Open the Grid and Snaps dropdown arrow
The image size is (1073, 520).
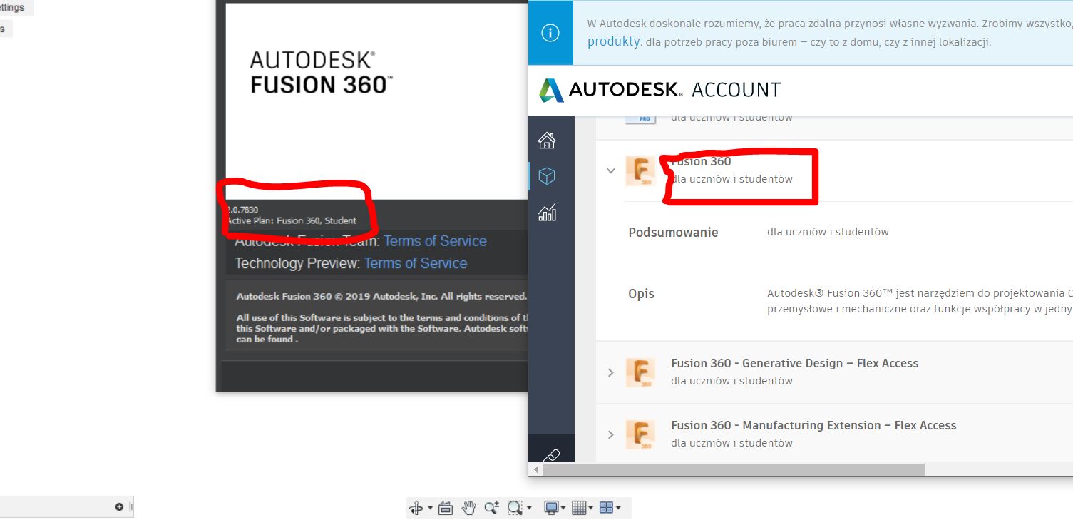click(x=590, y=509)
